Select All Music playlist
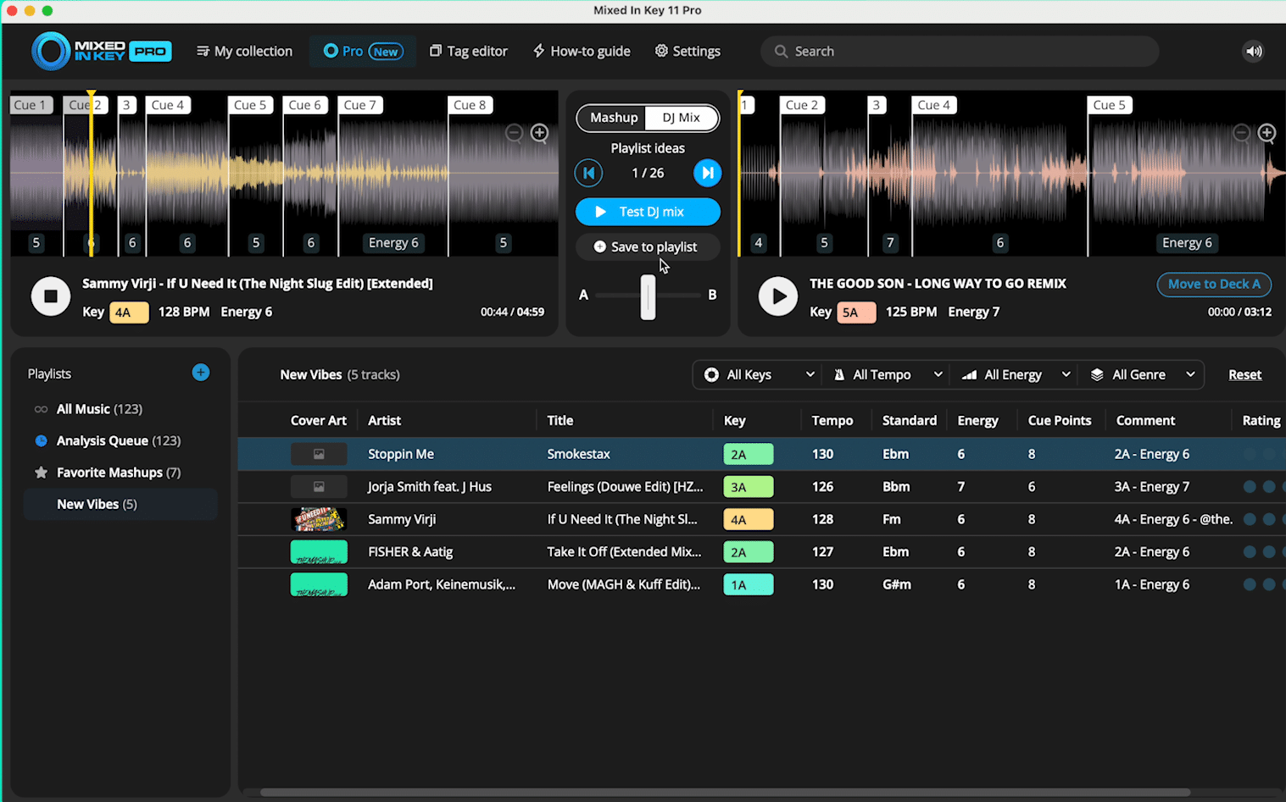Screen dimensions: 1286x802 [120, 409]
